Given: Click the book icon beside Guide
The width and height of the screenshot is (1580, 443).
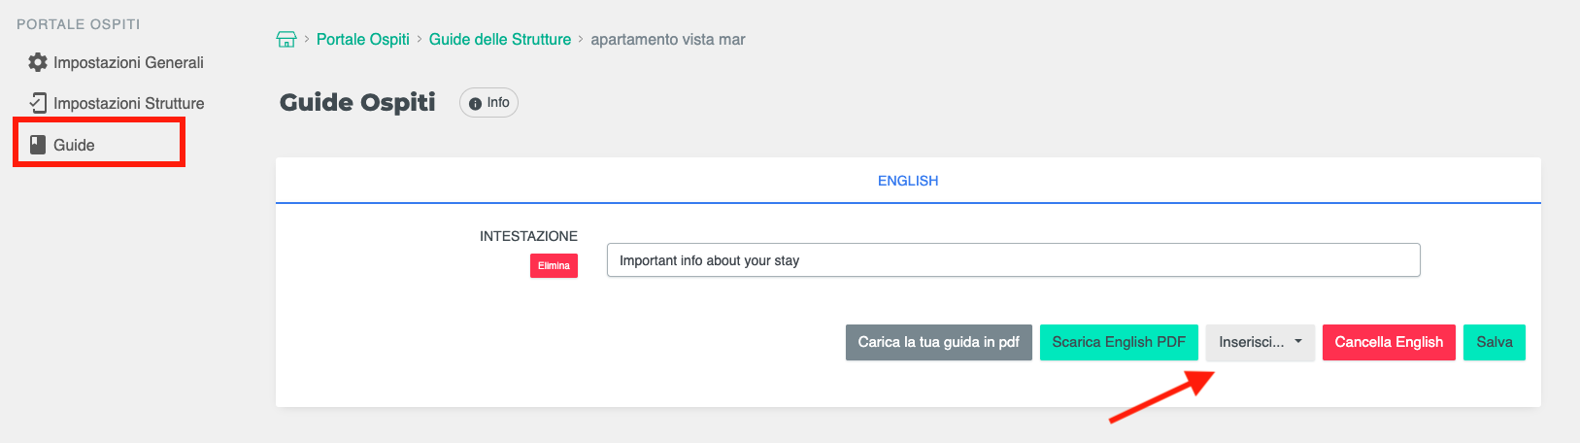Looking at the screenshot, I should 38,145.
